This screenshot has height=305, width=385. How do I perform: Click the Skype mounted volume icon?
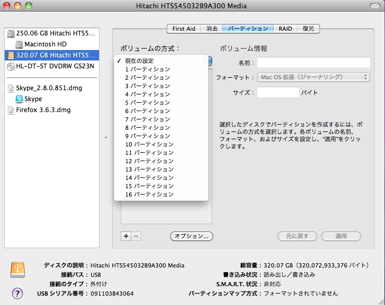pyautogui.click(x=19, y=99)
